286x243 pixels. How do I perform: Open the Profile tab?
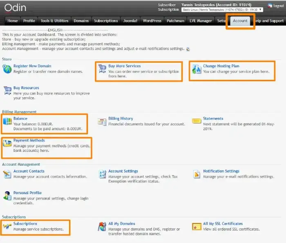point(29,21)
